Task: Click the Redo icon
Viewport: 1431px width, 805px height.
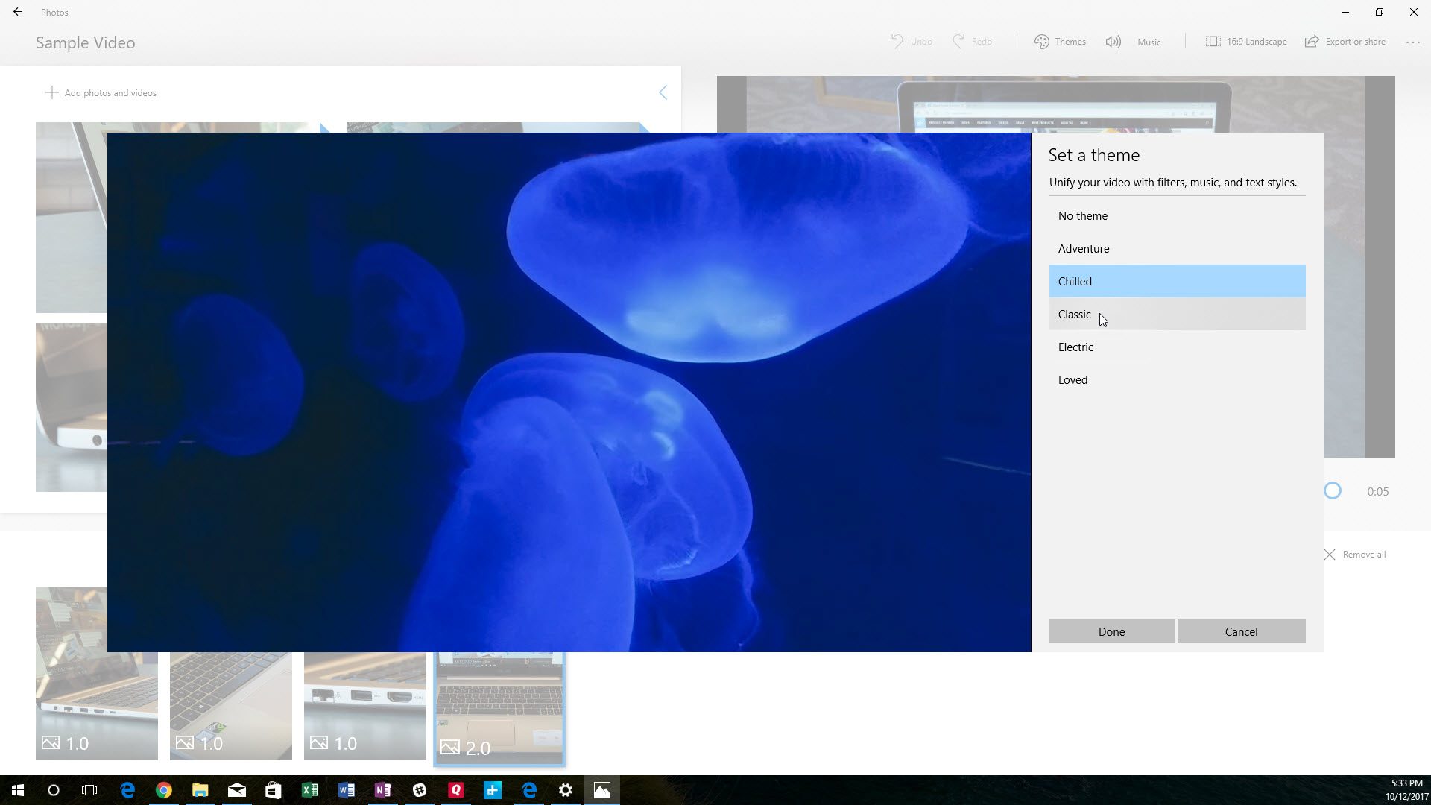Action: [958, 42]
